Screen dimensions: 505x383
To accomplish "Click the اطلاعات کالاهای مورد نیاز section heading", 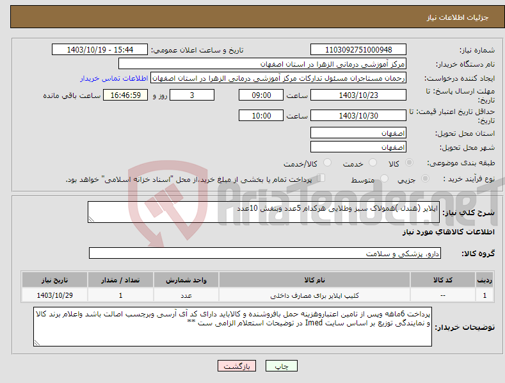I will (448, 232).
